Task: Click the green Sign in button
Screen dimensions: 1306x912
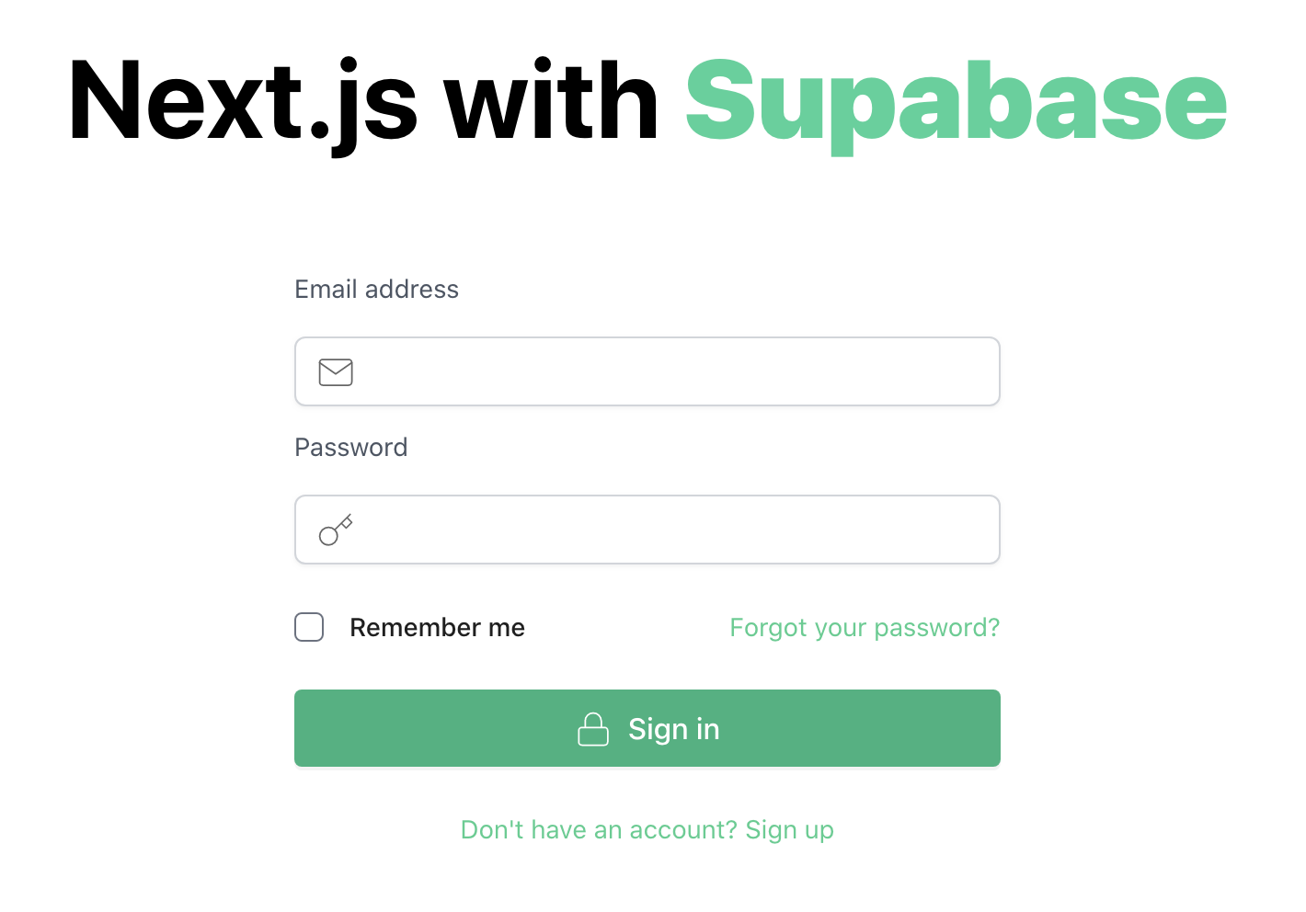Action: tap(647, 728)
